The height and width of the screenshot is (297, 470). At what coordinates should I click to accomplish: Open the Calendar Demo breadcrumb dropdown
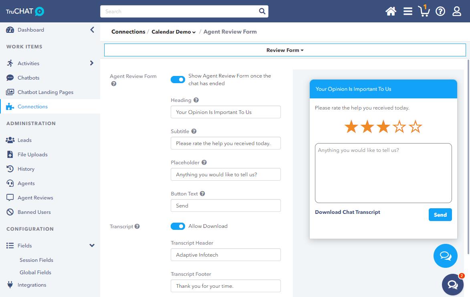(173, 32)
